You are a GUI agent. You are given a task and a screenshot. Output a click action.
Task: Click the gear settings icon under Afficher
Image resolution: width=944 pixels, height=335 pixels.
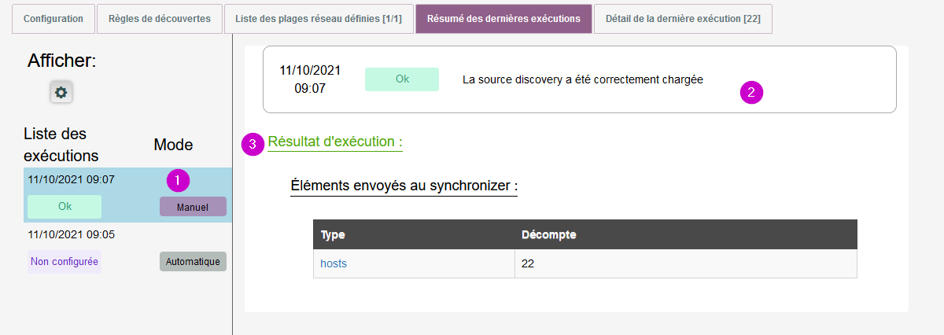click(61, 92)
